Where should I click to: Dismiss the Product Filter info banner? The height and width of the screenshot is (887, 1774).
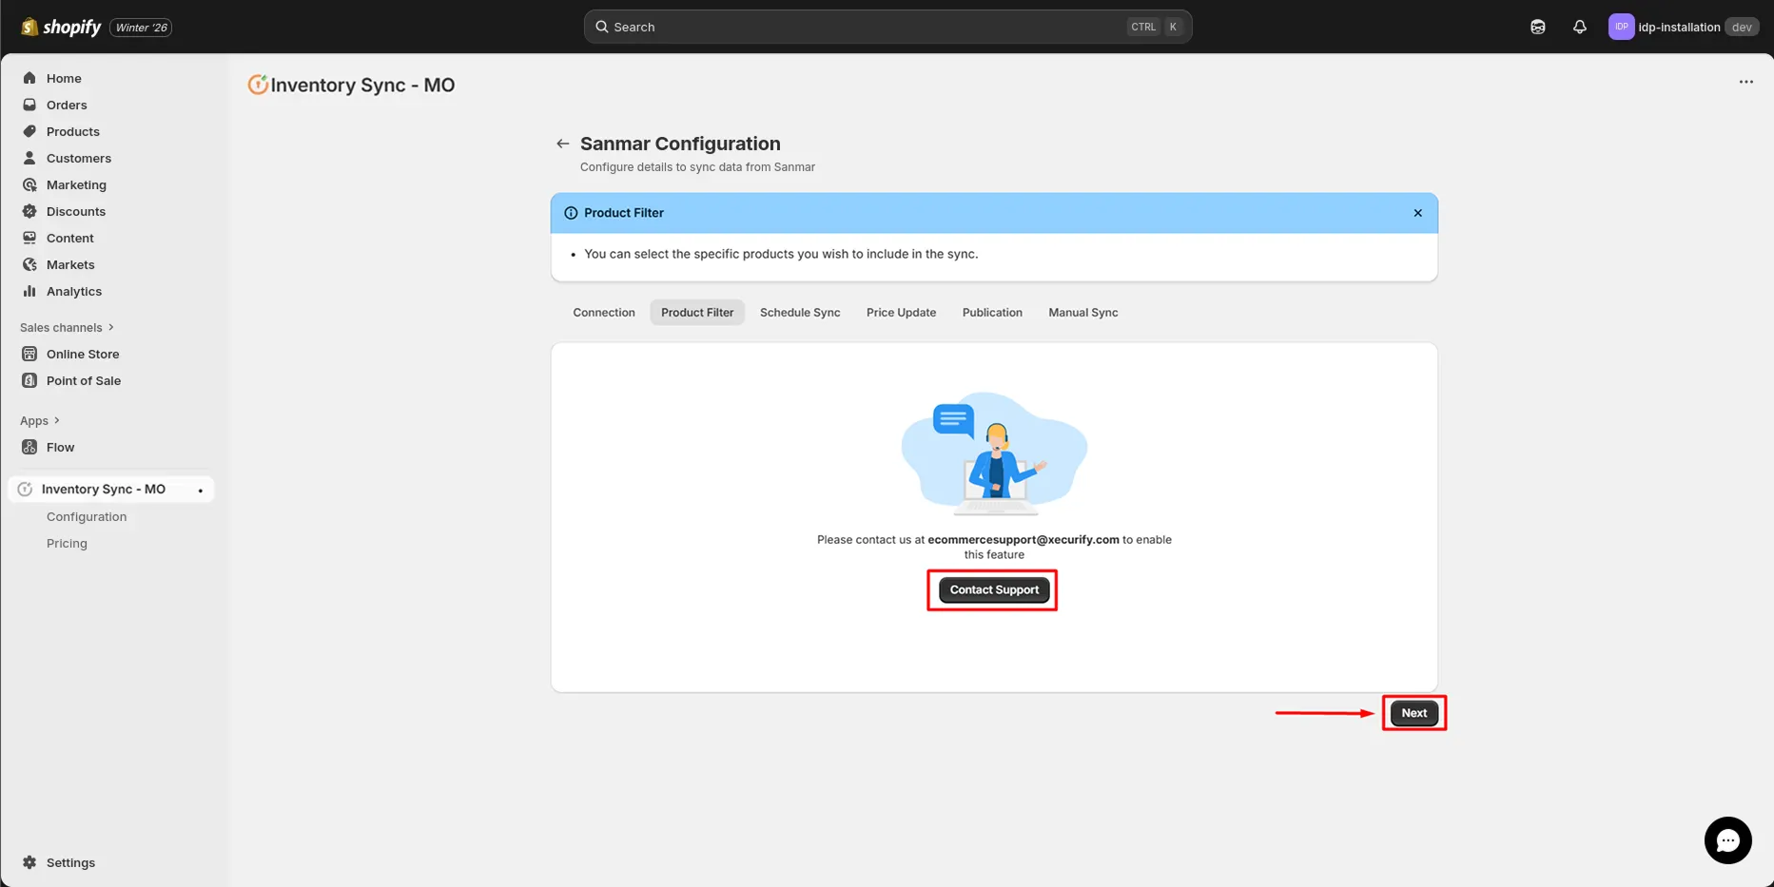point(1416,213)
